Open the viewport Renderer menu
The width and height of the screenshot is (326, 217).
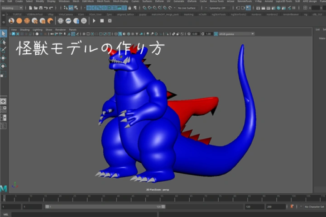(60, 30)
